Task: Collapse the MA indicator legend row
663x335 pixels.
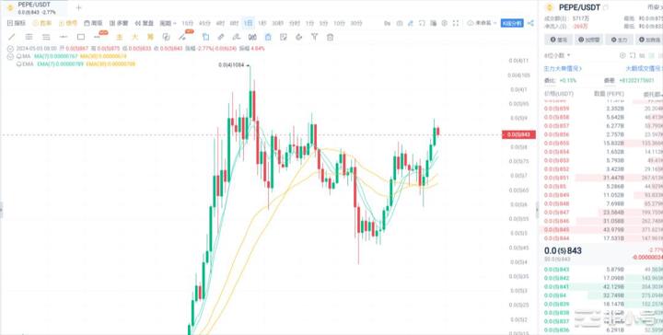Action: click(10, 56)
